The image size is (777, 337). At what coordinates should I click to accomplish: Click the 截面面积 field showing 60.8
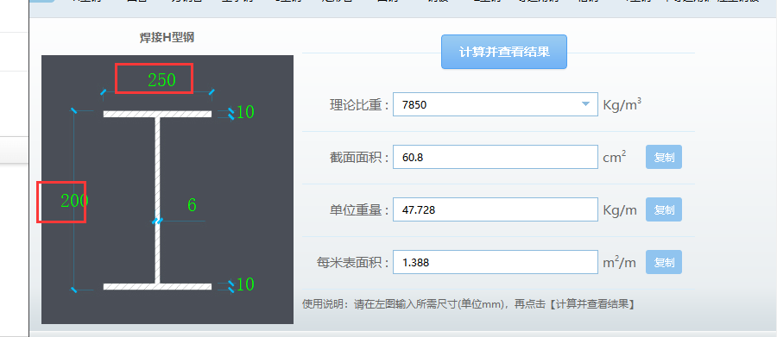pyautogui.click(x=496, y=158)
